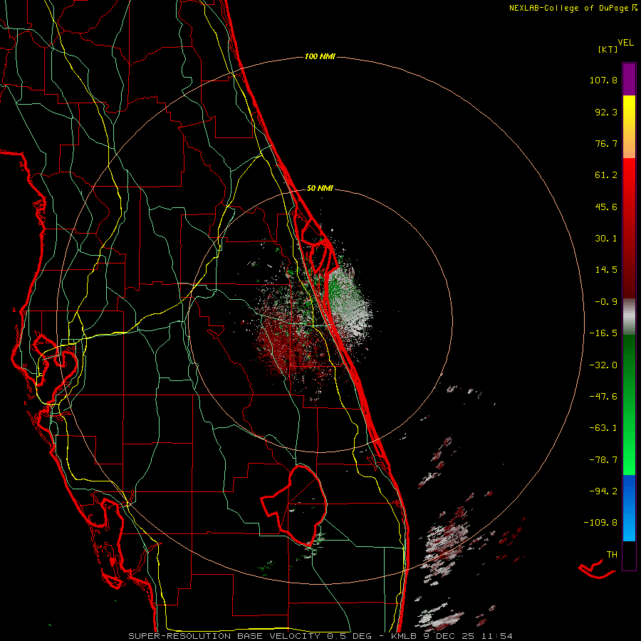
Task: Pick the yellow segment of the velocity colorbar
Action: pos(629,127)
